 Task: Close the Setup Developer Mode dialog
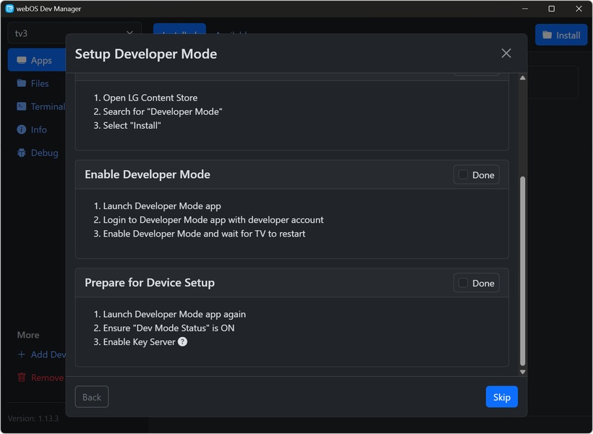click(x=506, y=54)
